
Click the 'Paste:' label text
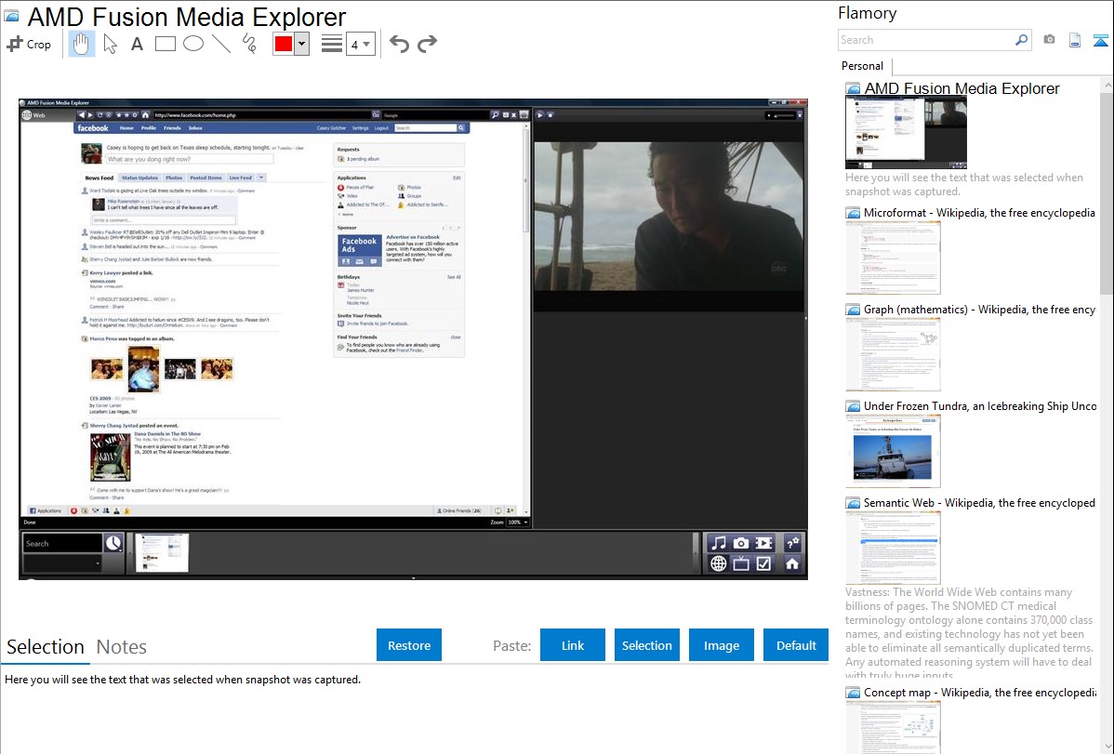(x=512, y=645)
